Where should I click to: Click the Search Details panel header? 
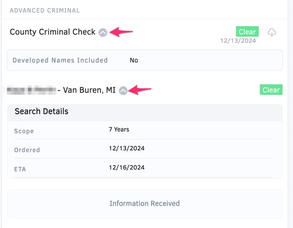[42, 111]
